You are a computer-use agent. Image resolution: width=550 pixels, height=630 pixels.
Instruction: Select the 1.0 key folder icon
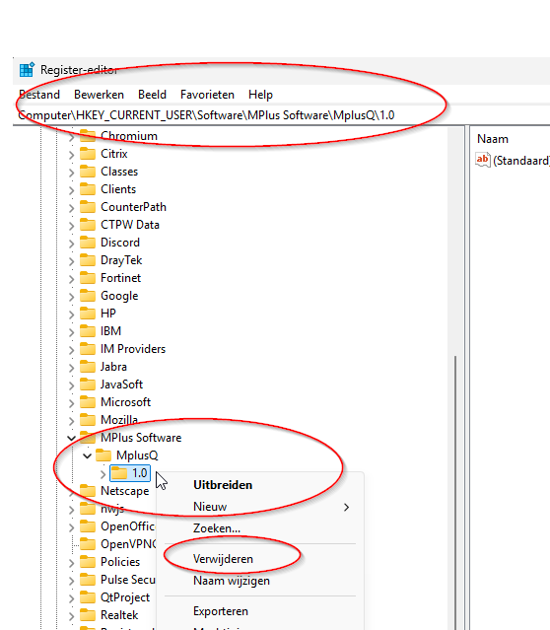point(119,473)
